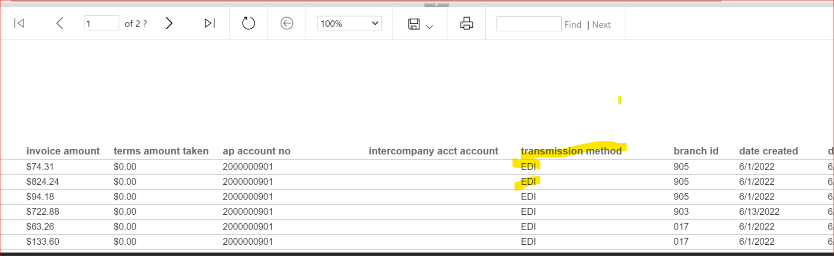This screenshot has width=834, height=256.
Task: Advance to next report page
Action: click(169, 23)
